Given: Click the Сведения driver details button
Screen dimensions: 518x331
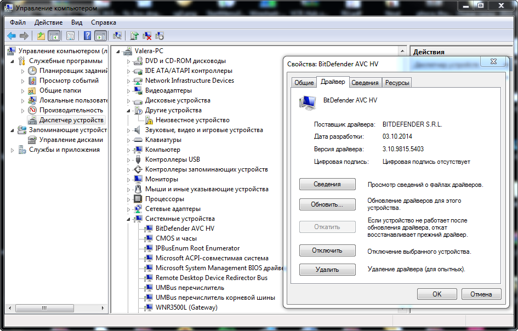Looking at the screenshot, I should click(327, 184).
